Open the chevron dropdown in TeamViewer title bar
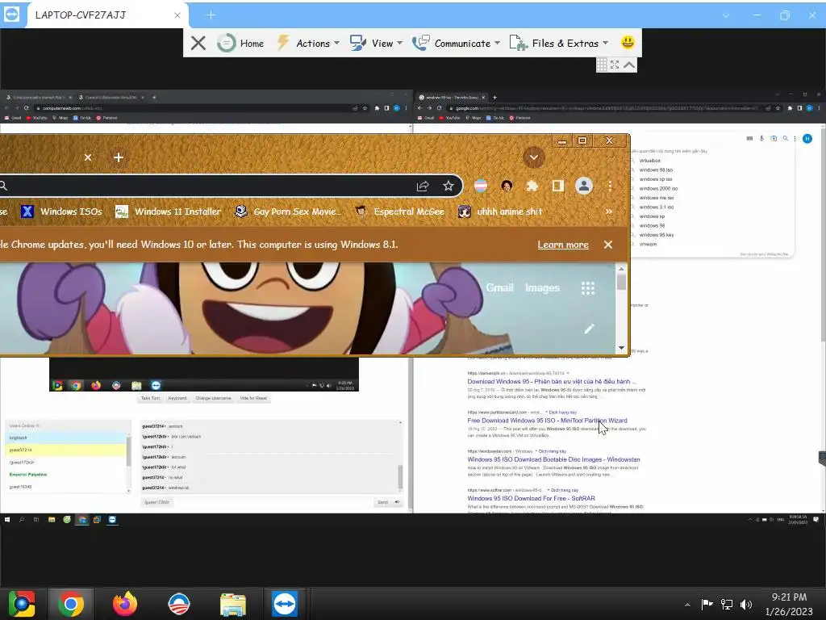Viewport: 826px width, 620px height. 726,16
